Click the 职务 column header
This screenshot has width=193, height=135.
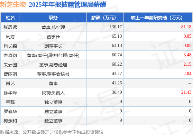pyautogui.click(x=53, y=18)
